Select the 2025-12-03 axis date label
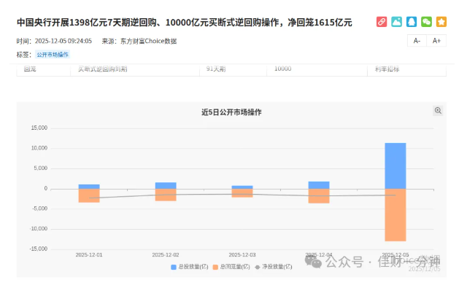This screenshot has width=467, height=288. pos(242,255)
